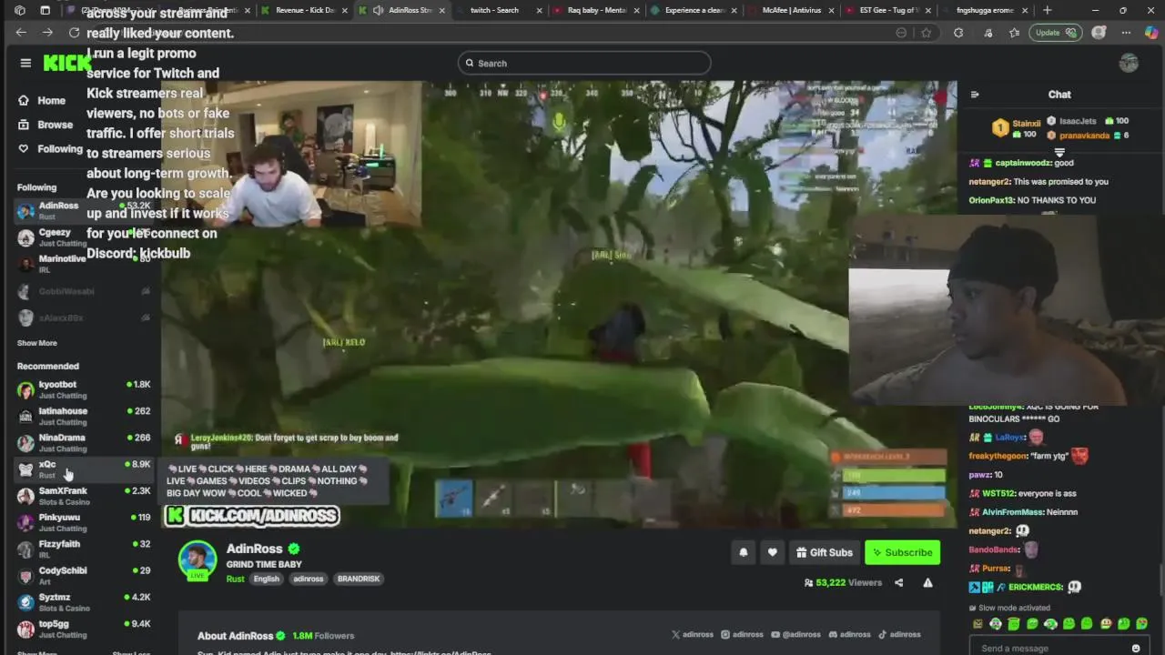Open the user avatar menu in Kick header
1165x655 pixels.
[x=1129, y=63]
